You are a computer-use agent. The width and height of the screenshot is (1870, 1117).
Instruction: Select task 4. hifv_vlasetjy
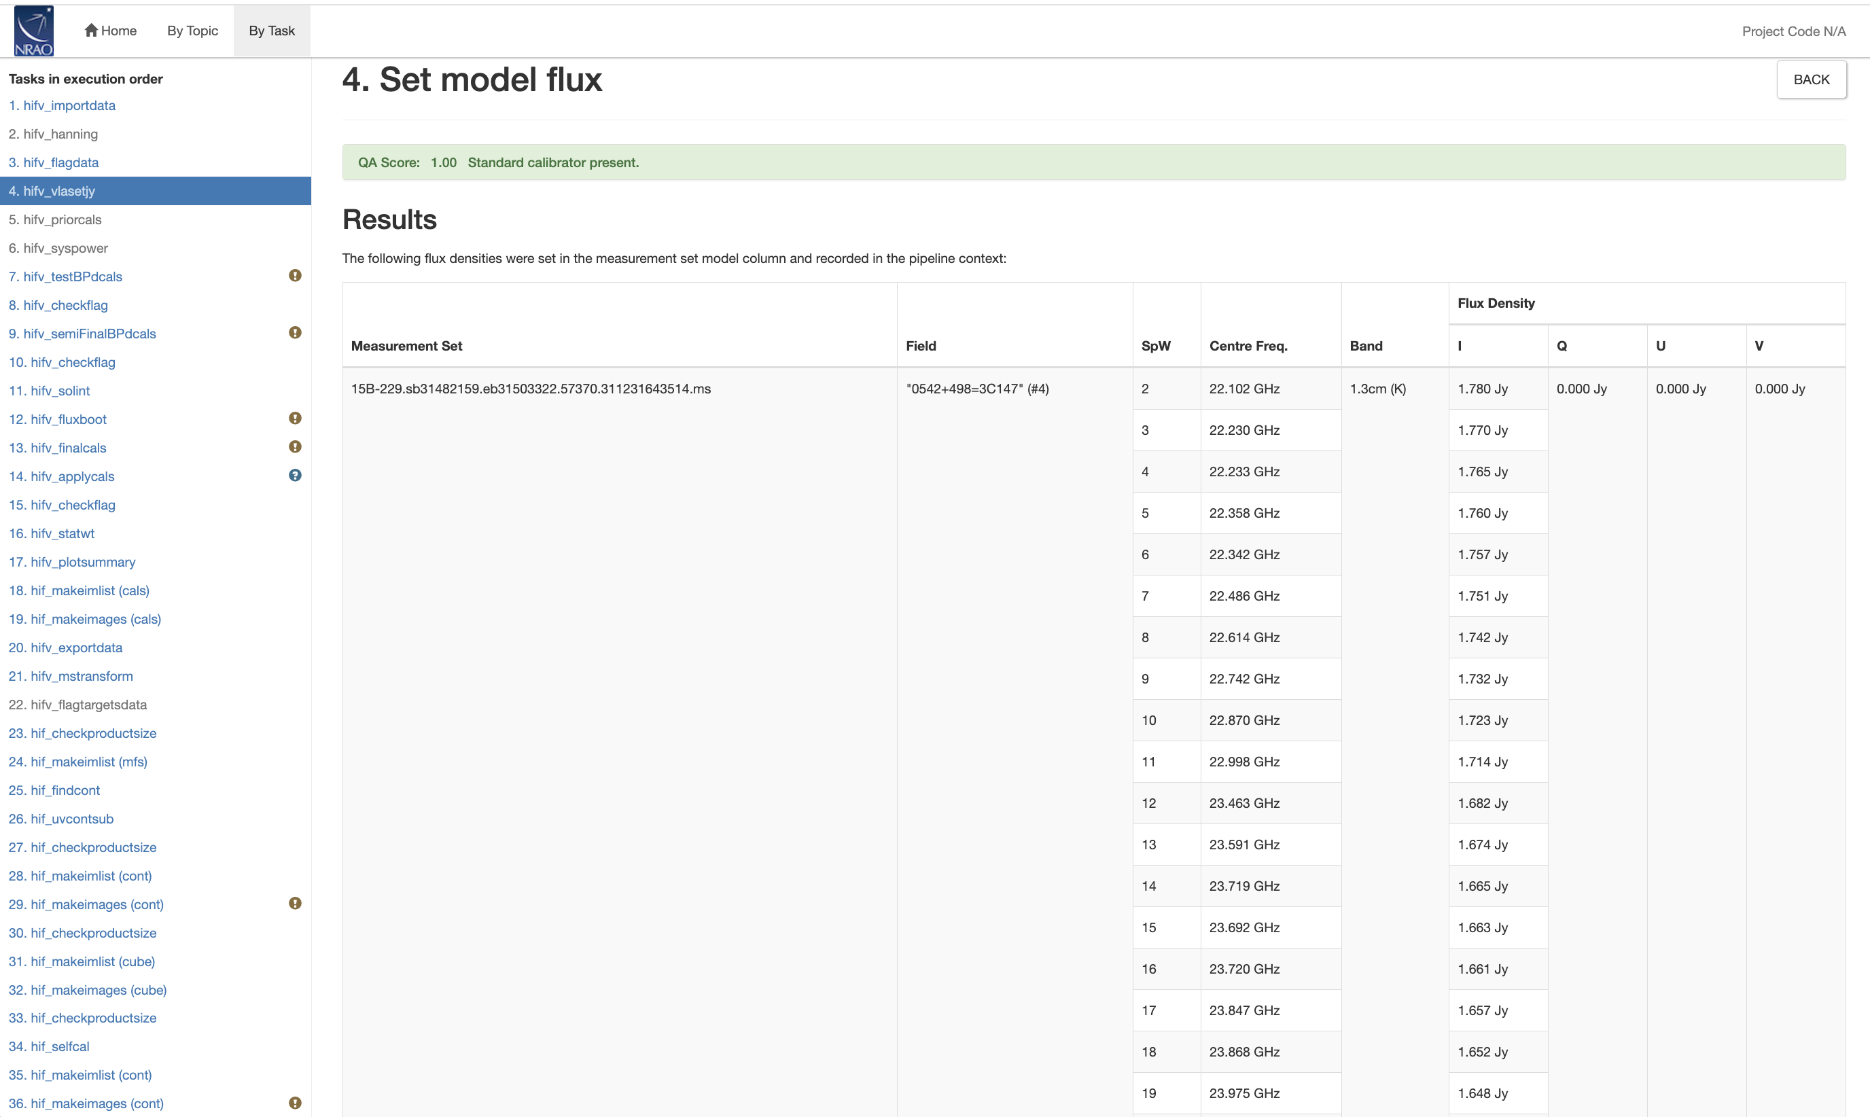coord(156,191)
